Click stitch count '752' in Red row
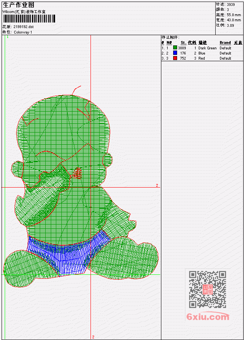244x340 pixels. [x=183, y=58]
